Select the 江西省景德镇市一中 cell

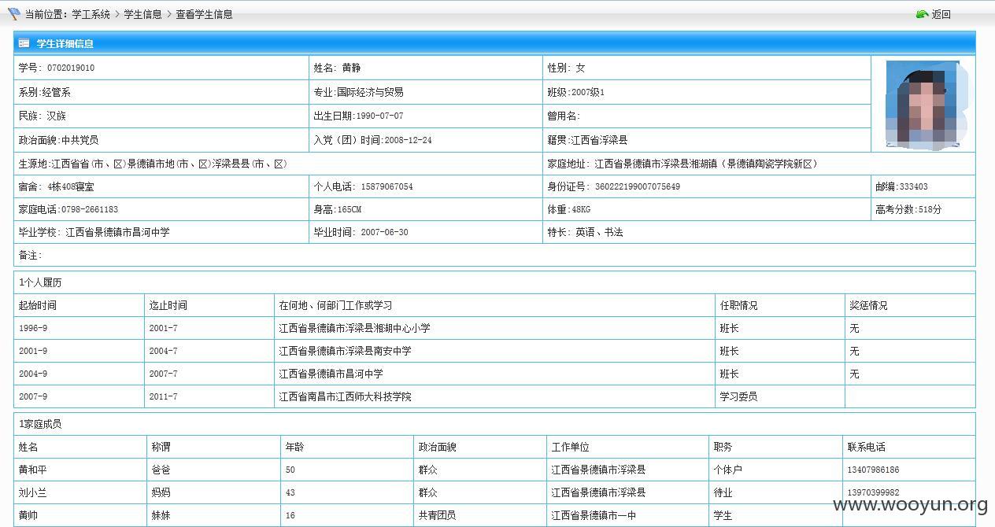click(627, 515)
